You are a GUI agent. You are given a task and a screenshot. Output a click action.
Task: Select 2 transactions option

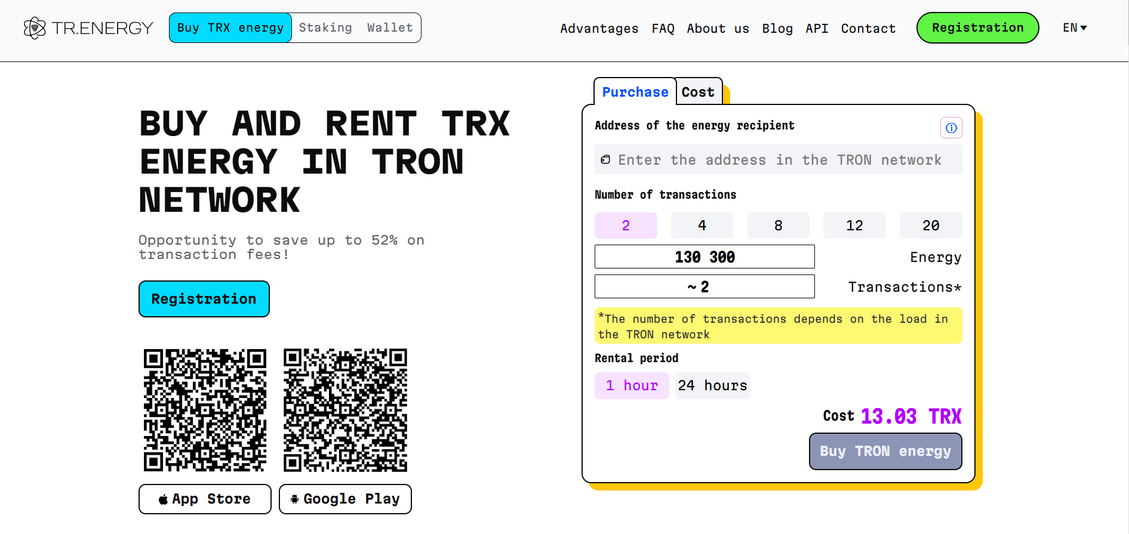click(x=626, y=226)
